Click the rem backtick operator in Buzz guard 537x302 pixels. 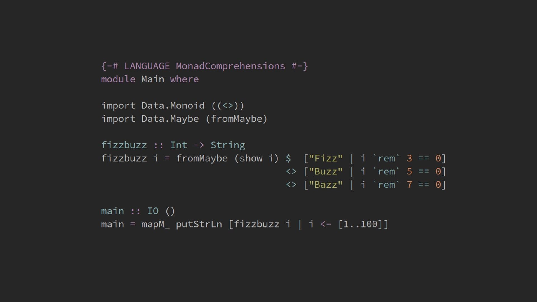point(387,171)
